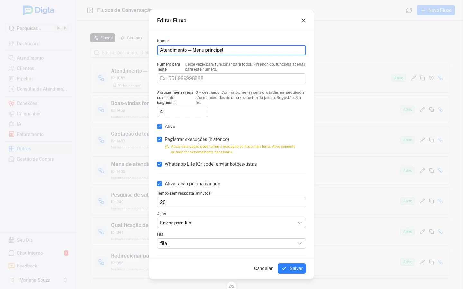Click the Salvar button
The image size is (463, 289).
click(292, 268)
